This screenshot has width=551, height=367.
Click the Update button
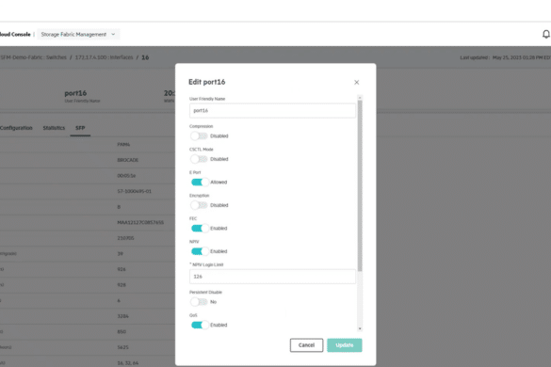[x=345, y=345]
